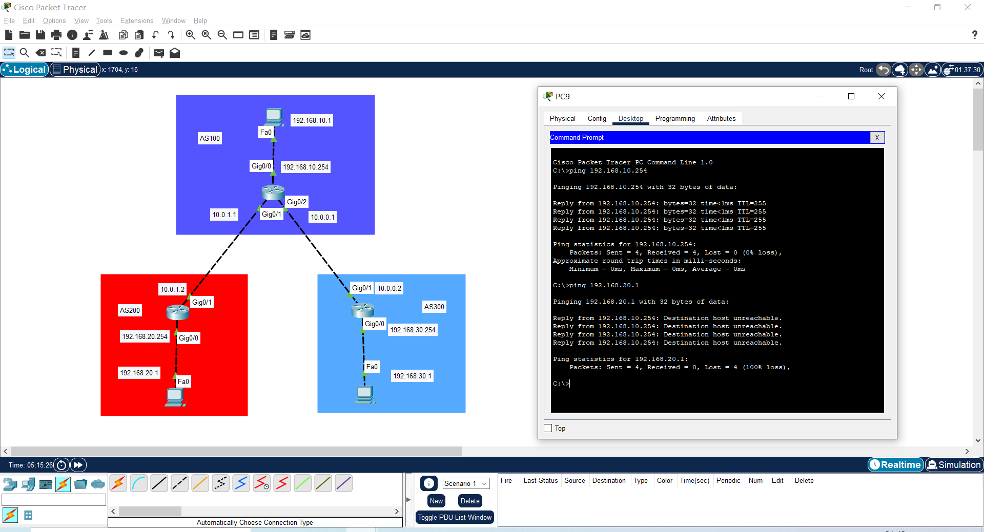
Task: Pick the Draw Ellipse tool
Action: point(124,53)
